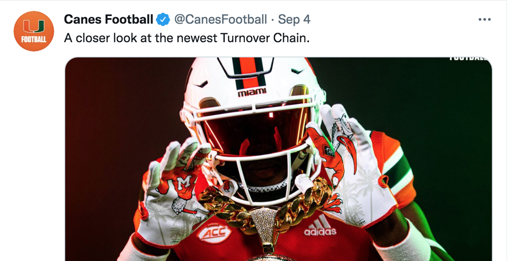Click the tweet text about the Turnover Chain
The height and width of the screenshot is (261, 508).
point(187,39)
